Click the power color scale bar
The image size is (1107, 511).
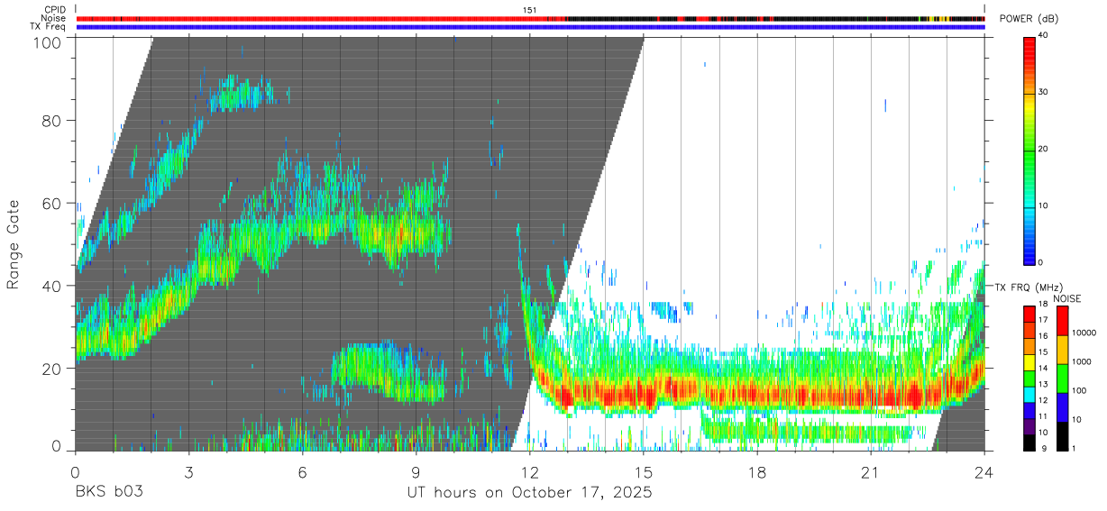pyautogui.click(x=1029, y=150)
